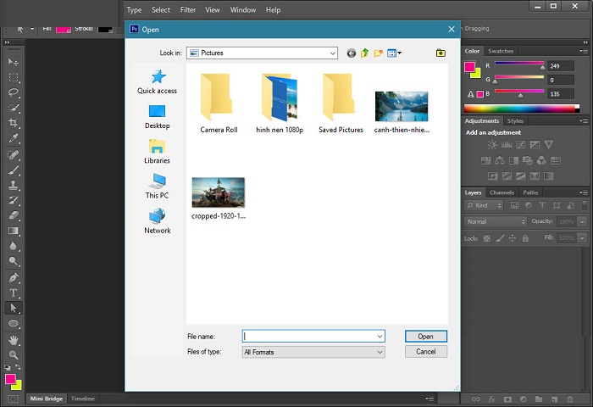Go to Desktop location
593x407 pixels.
157,117
